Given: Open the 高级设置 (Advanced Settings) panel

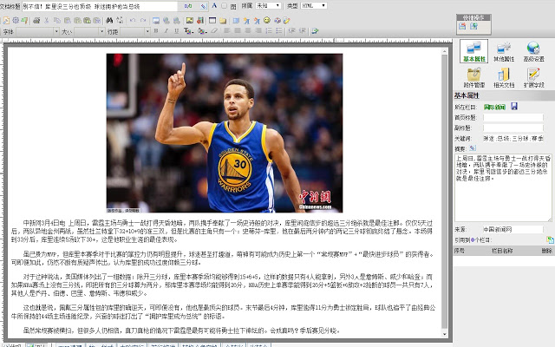Looking at the screenshot, I should point(533,52).
